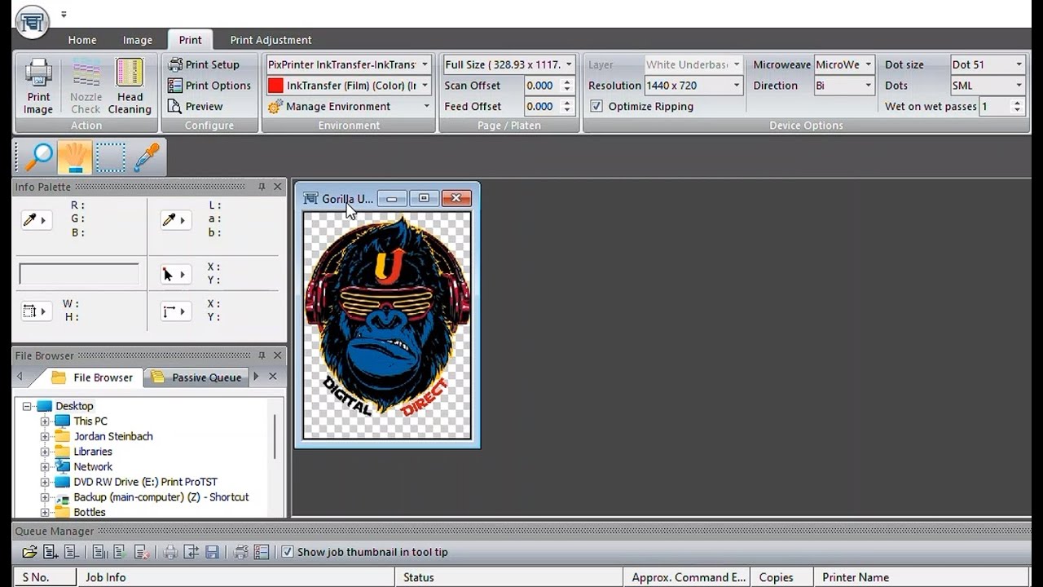Click the Gorilla artwork preview image

coord(387,325)
